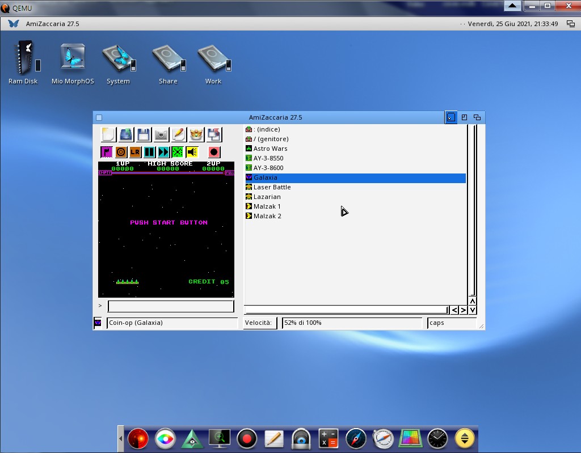Click the pencil edit page icon
The width and height of the screenshot is (581, 453).
tap(179, 134)
